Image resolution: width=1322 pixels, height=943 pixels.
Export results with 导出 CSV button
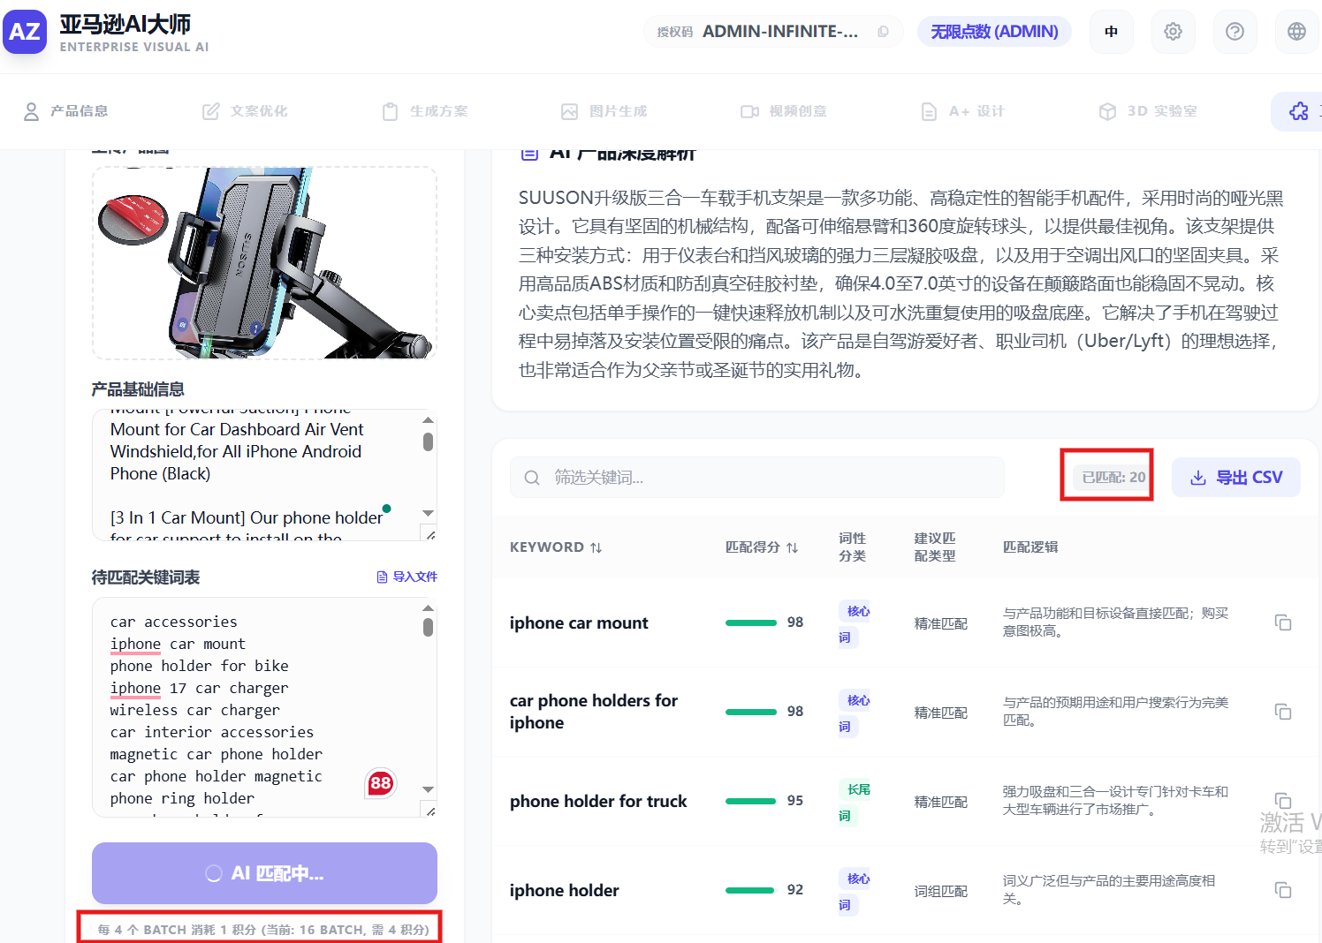coord(1235,478)
